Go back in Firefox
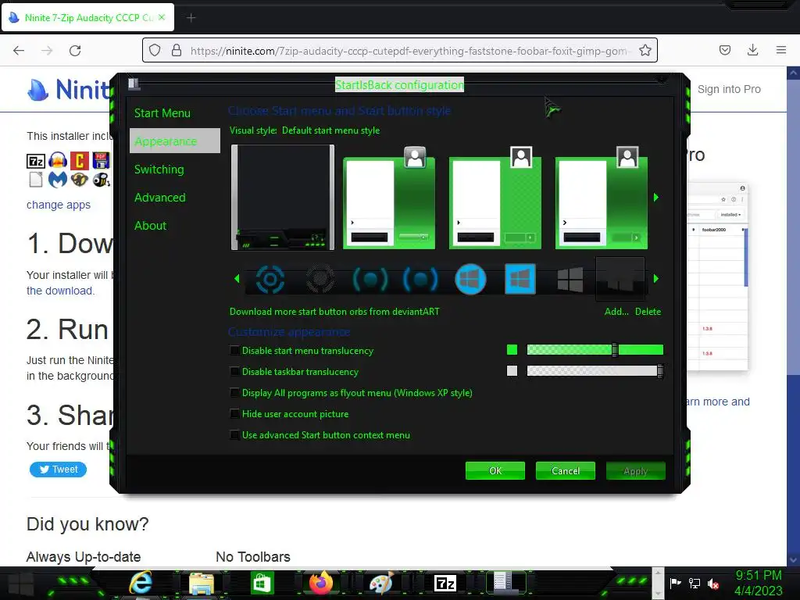Screen dimensions: 800x600 tap(19, 51)
